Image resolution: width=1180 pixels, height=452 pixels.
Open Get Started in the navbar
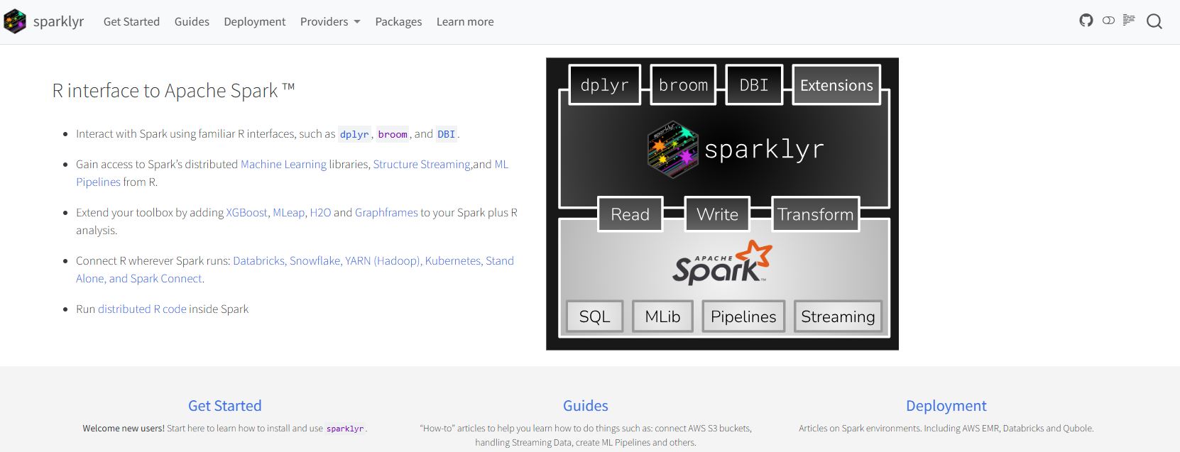click(x=131, y=21)
